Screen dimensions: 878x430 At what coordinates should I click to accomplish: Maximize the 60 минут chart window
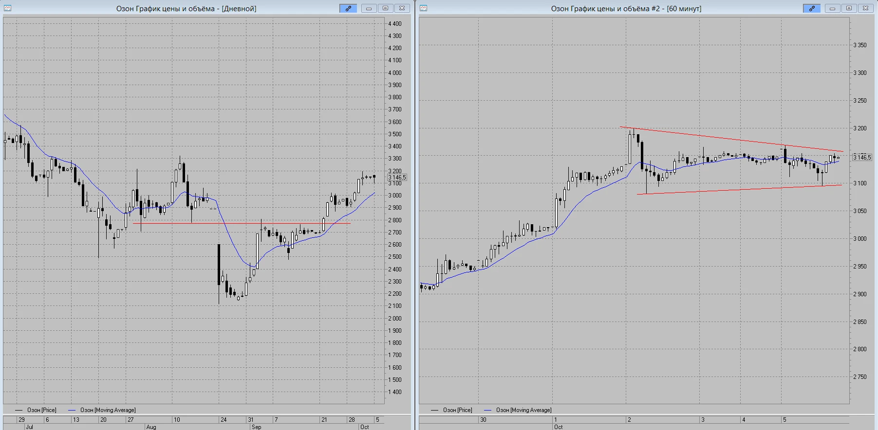849,8
